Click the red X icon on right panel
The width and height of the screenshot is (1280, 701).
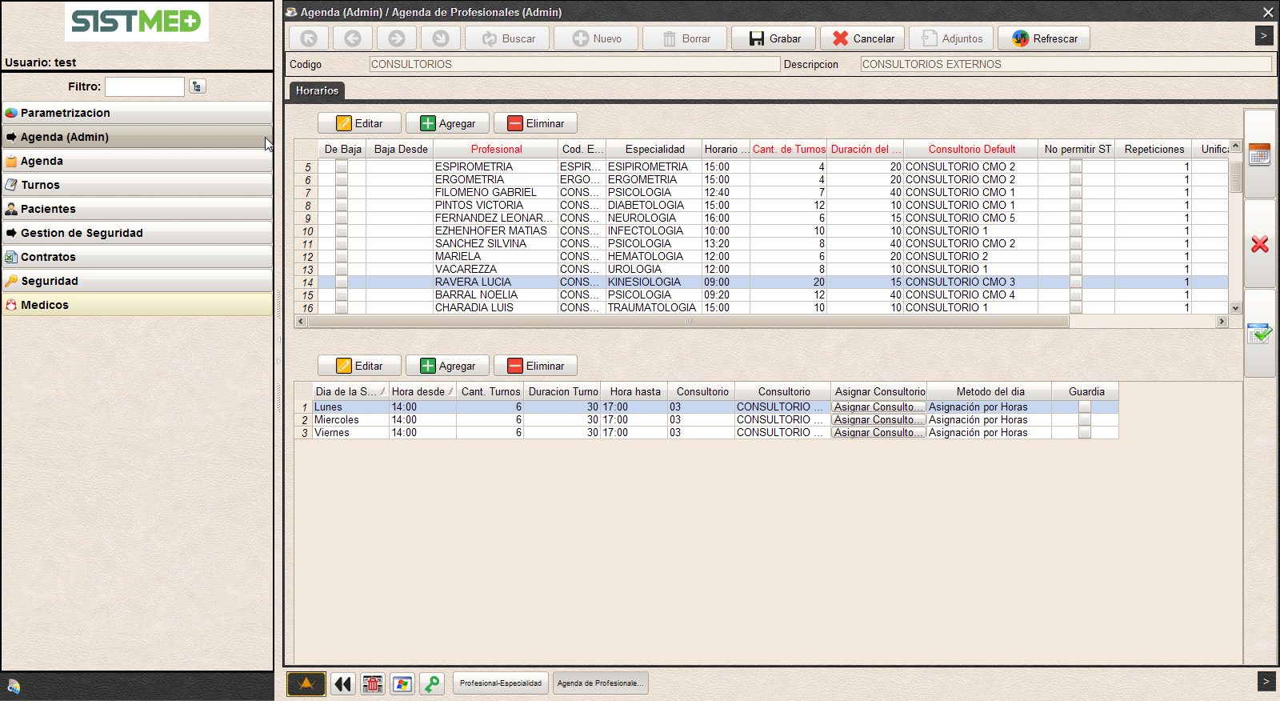coord(1259,244)
